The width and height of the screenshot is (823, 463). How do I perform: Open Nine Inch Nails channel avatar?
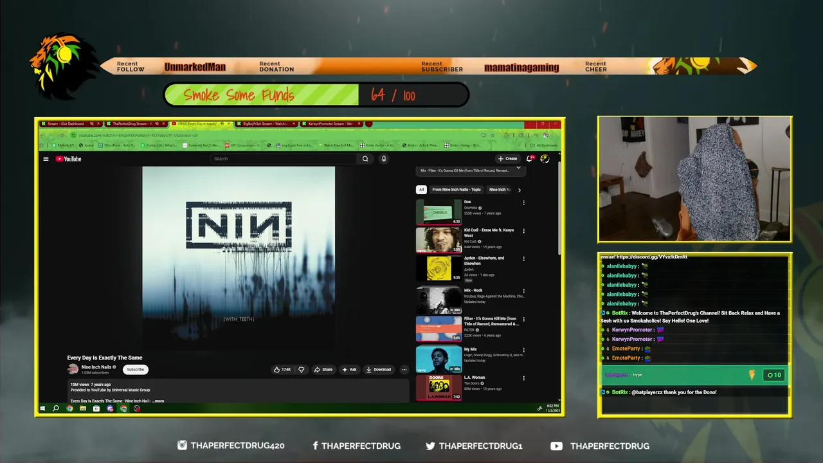[73, 369]
